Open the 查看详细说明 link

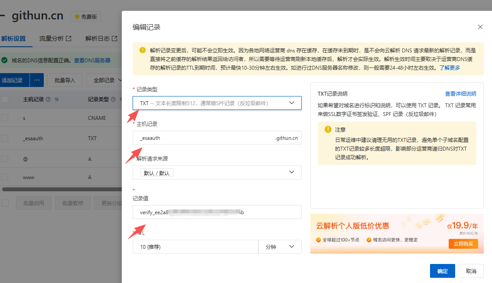click(x=460, y=94)
